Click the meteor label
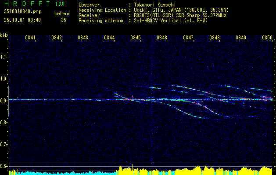The image size is (276, 175). 62,14
